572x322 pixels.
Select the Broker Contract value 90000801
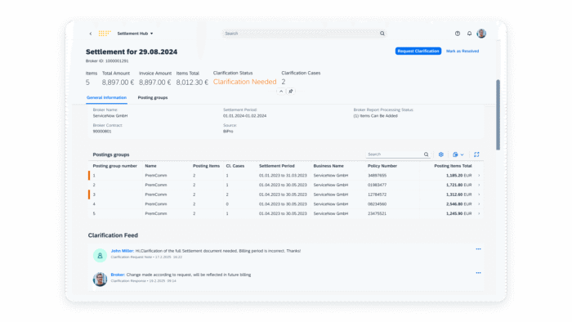[x=102, y=132]
